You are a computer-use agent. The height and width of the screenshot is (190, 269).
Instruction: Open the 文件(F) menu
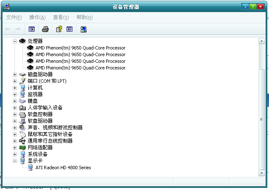click(x=14, y=17)
